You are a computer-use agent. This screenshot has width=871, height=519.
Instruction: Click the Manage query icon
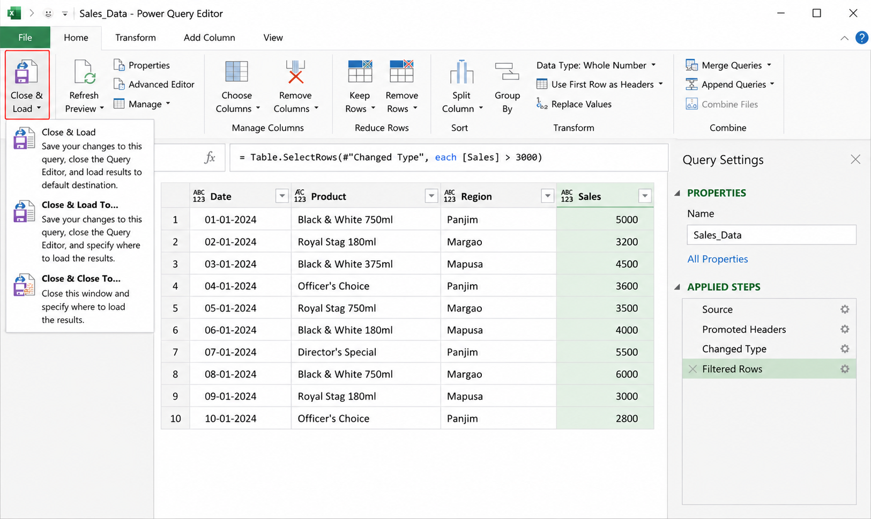click(119, 103)
